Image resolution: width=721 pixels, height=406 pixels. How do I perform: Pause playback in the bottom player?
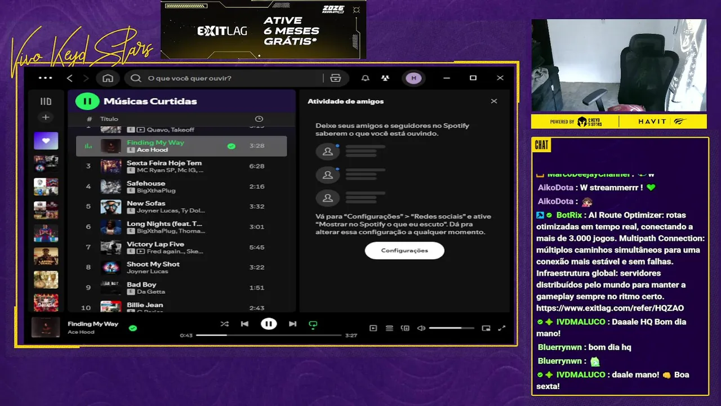pos(269,324)
